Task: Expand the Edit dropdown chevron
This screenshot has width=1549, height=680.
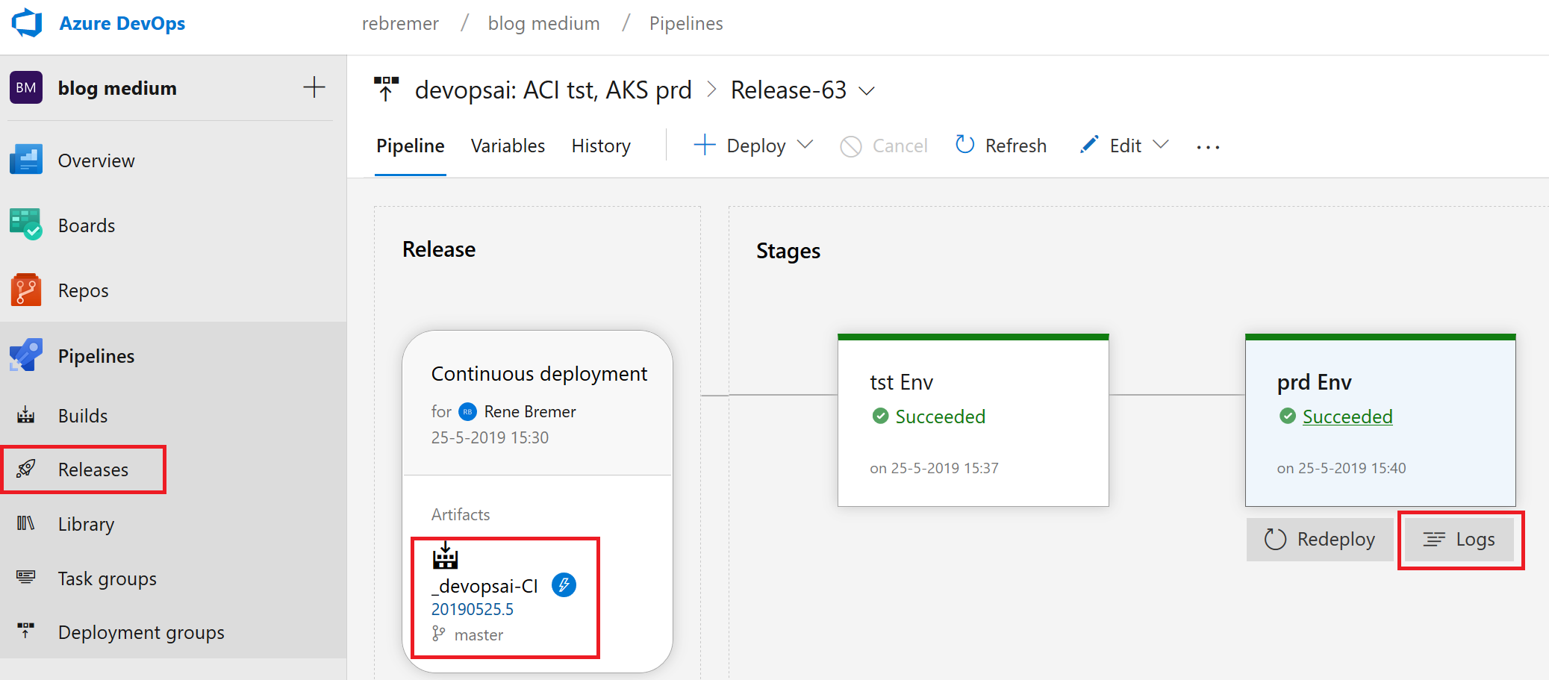Action: click(1161, 145)
